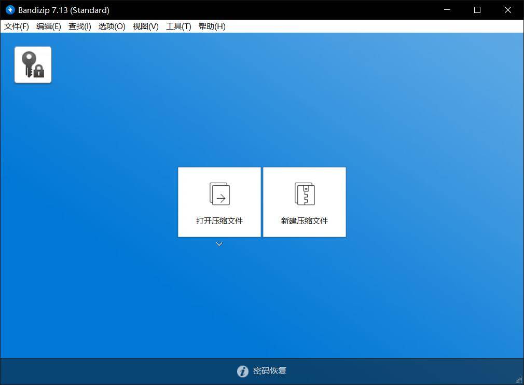This screenshot has width=524, height=385.
Task: Click the key and lock password icon
Action: (33, 65)
